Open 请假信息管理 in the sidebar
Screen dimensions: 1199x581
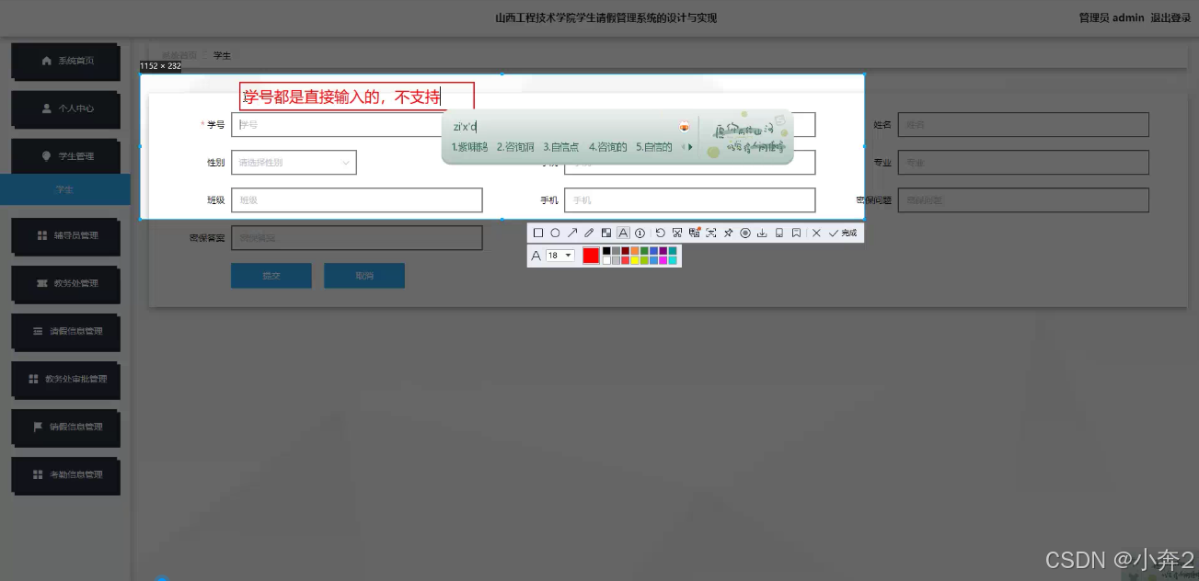[65, 332]
